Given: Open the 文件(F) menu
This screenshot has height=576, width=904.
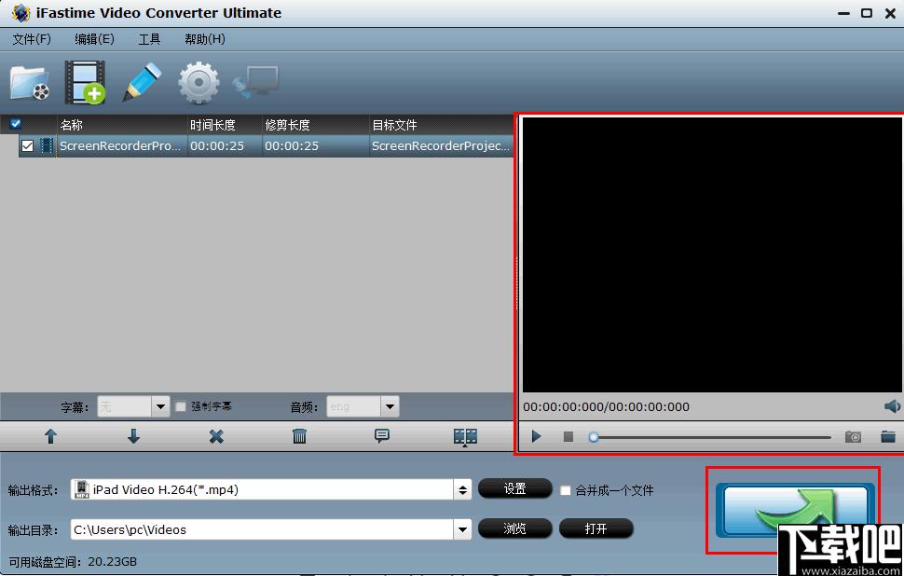Looking at the screenshot, I should point(32,39).
